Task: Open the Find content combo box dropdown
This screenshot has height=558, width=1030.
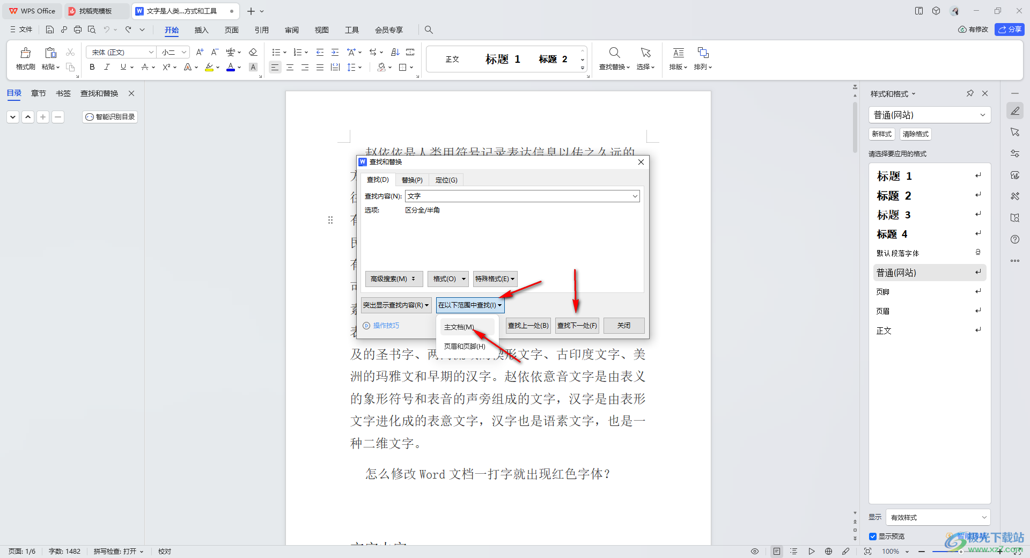Action: [x=635, y=196]
